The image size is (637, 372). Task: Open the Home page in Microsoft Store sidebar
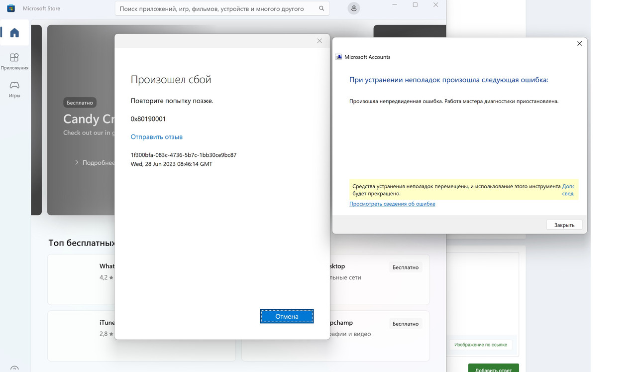click(14, 33)
